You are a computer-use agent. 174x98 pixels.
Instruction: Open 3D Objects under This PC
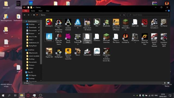(32, 75)
